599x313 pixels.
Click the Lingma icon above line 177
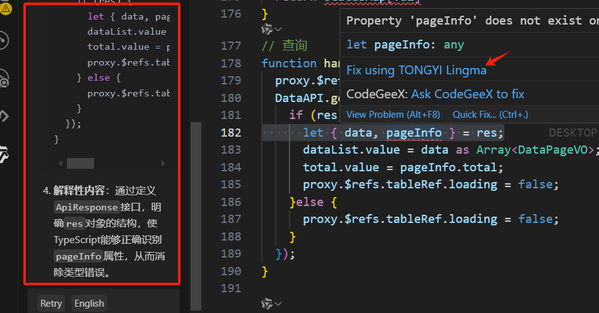click(x=266, y=29)
